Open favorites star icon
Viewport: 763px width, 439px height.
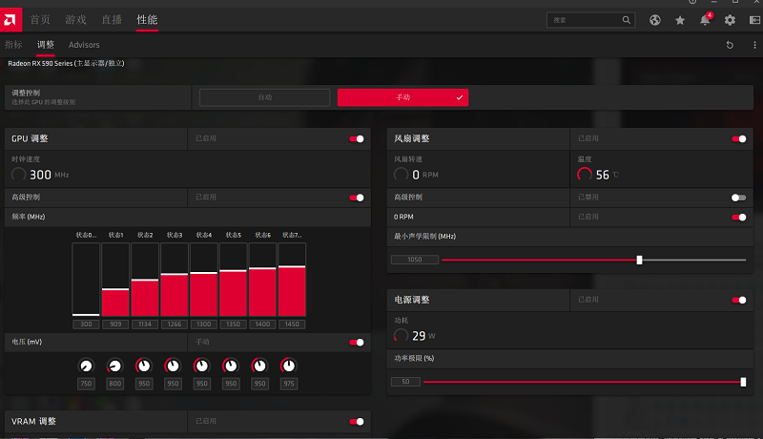point(680,20)
